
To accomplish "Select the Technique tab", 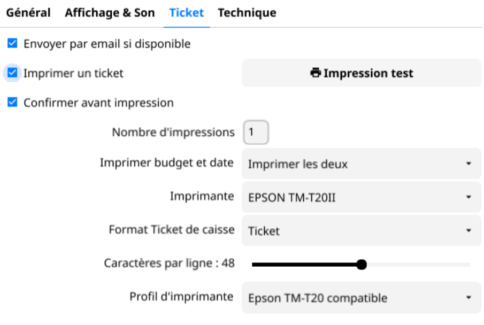I will [x=247, y=12].
